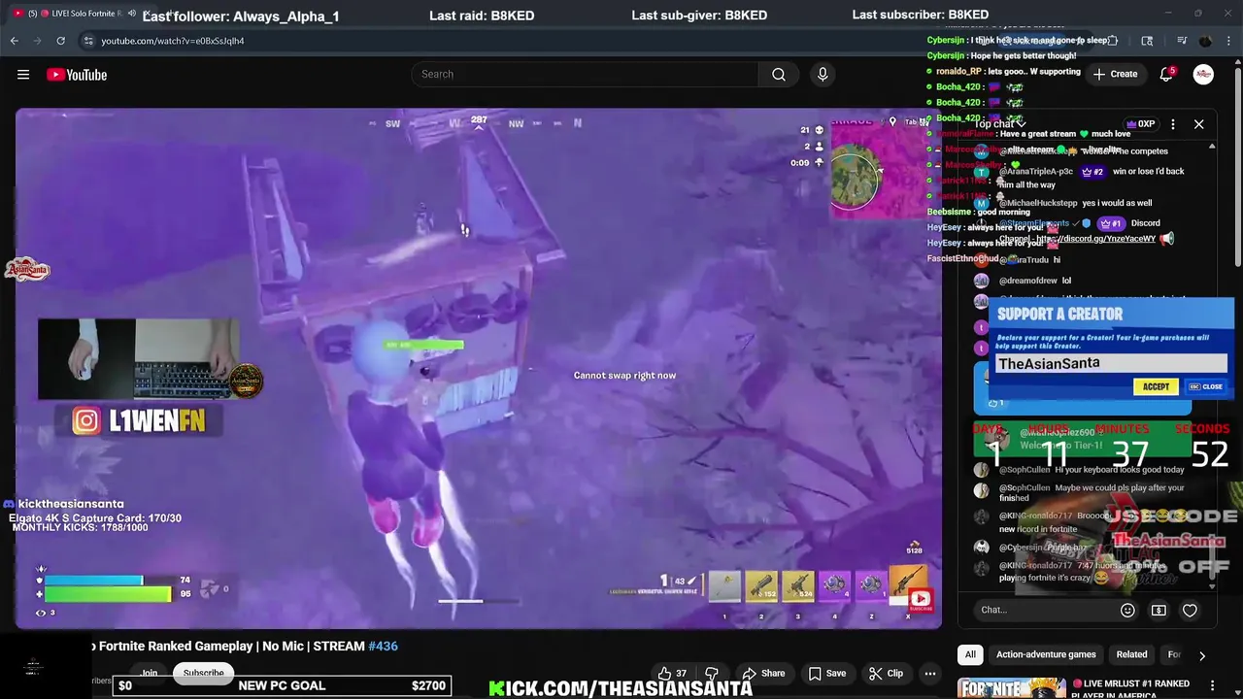1243x699 pixels.
Task: Reload the page in the browser
Action: click(x=60, y=41)
